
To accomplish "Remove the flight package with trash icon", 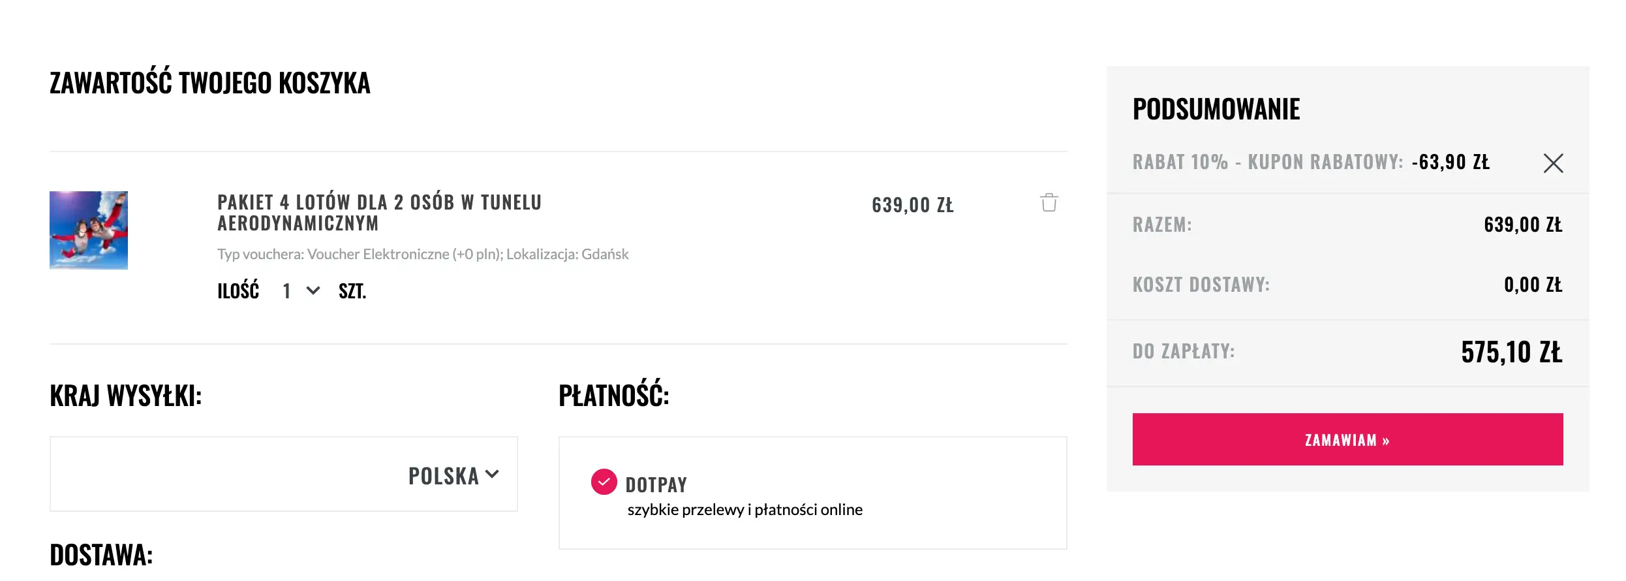I will pyautogui.click(x=1049, y=203).
